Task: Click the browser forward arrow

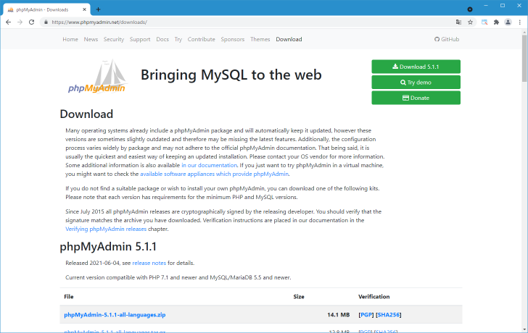Action: [20, 22]
